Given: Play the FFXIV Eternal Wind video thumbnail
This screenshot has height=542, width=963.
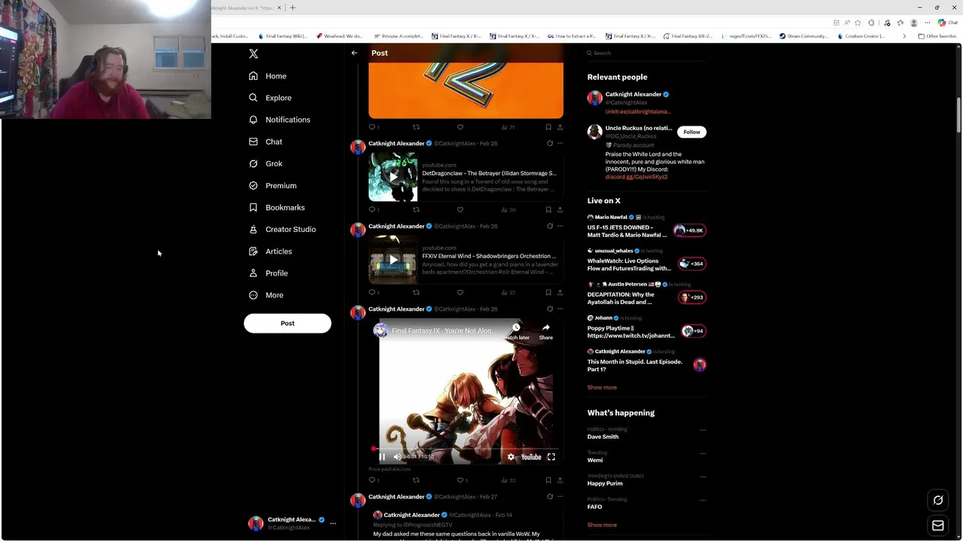Looking at the screenshot, I should pyautogui.click(x=393, y=260).
